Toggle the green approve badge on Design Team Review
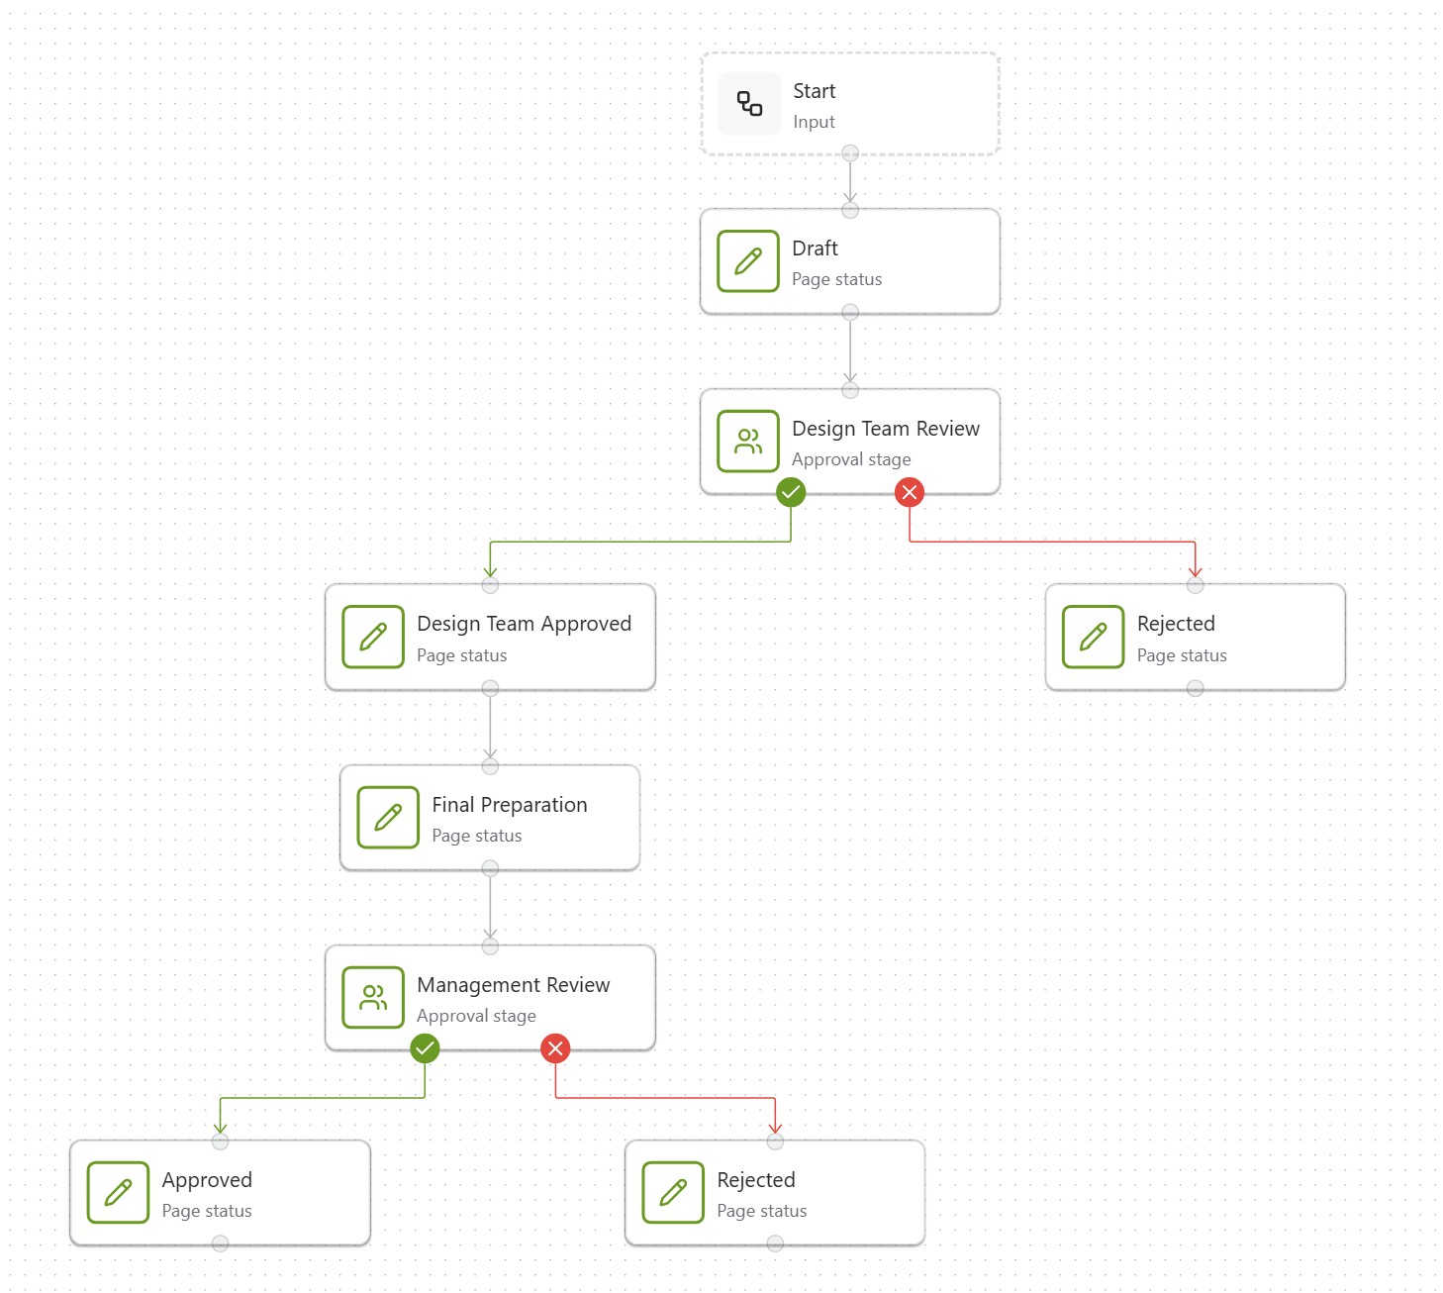Image resolution: width=1443 pixels, height=1293 pixels. pos(791,492)
